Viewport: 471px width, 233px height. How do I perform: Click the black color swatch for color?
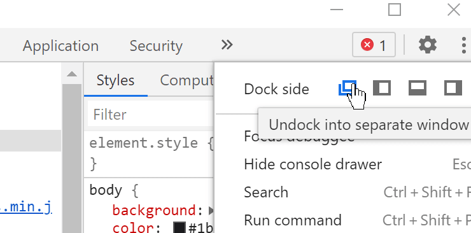pyautogui.click(x=179, y=228)
